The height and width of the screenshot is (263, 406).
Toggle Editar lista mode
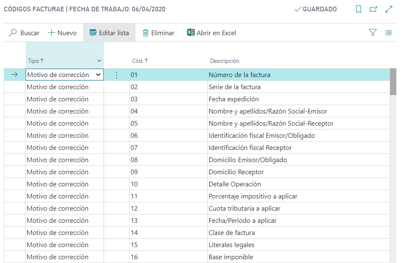click(x=109, y=33)
